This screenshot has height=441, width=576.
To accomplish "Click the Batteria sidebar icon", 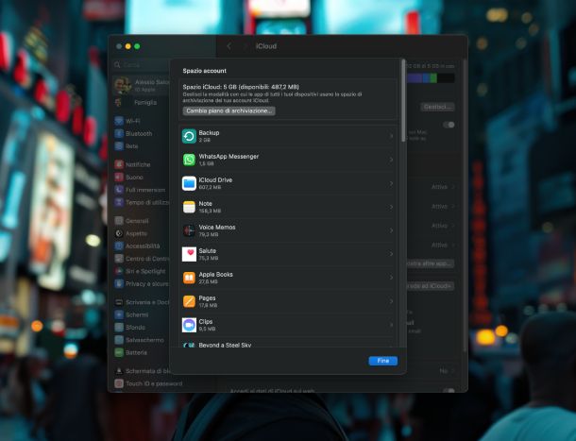I will click(x=119, y=352).
